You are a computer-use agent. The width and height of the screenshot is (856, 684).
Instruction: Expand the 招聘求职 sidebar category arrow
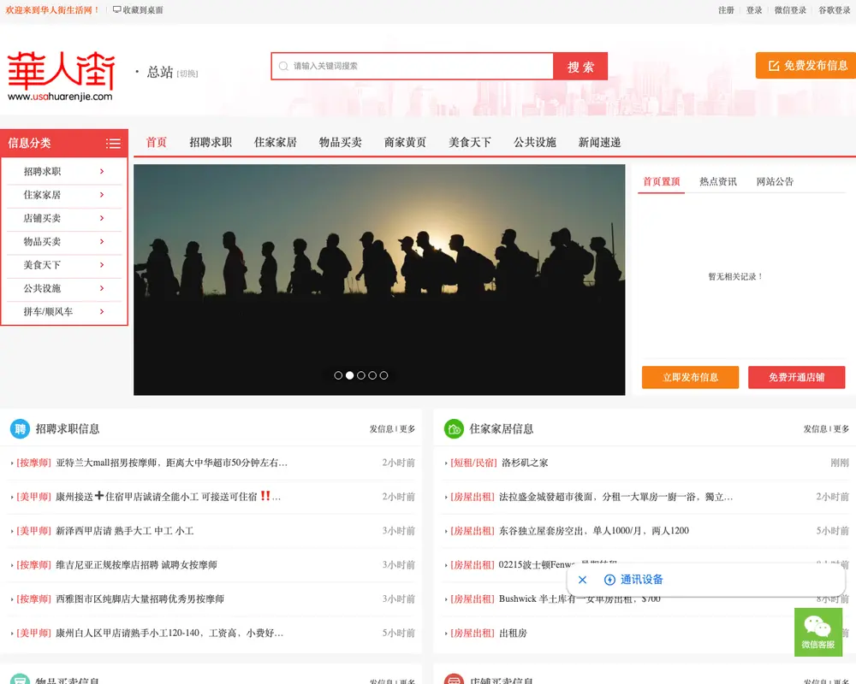tap(102, 171)
